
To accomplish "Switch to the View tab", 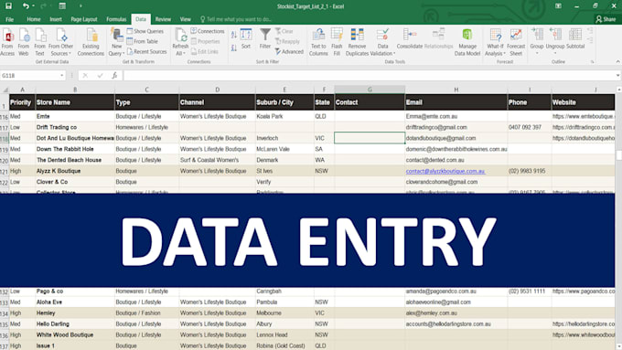I will 186,19.
